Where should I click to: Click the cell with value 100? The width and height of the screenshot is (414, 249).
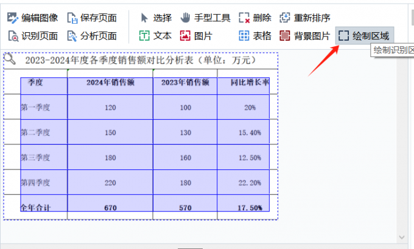coord(185,107)
